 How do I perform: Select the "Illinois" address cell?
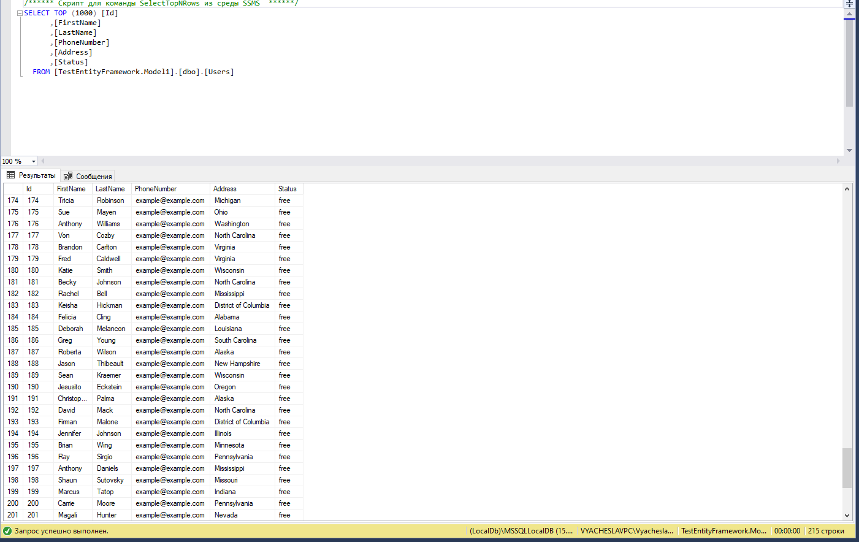tap(242, 433)
